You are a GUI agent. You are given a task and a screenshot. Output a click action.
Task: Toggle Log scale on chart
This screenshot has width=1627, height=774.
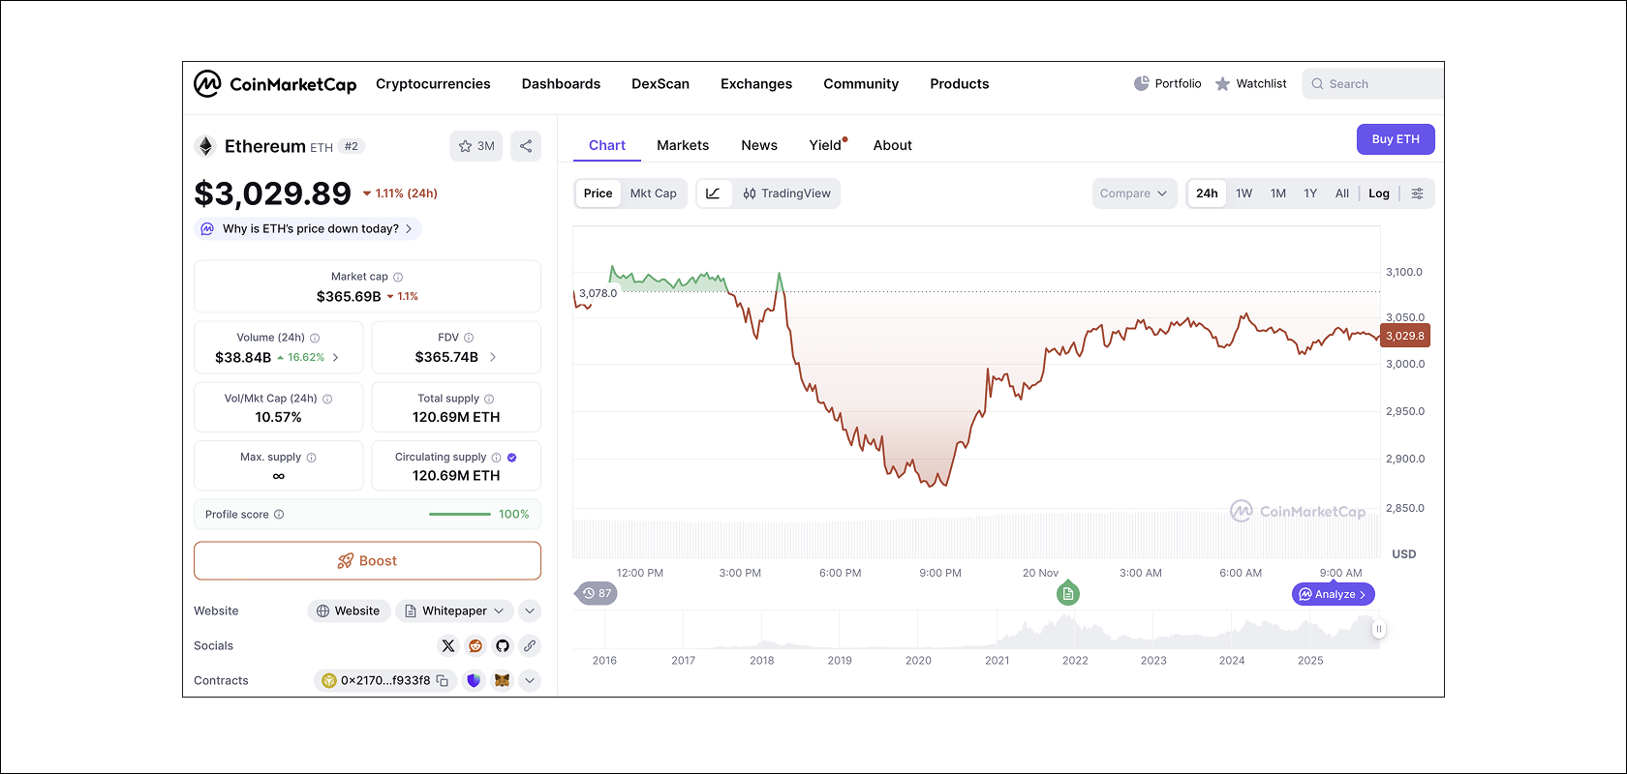click(1379, 193)
